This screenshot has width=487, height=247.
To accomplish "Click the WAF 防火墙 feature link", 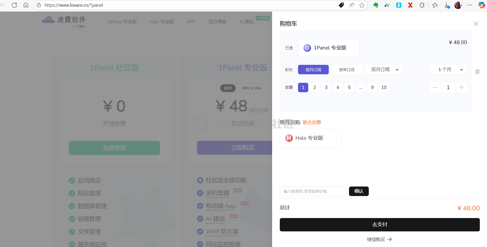I will [222, 232].
